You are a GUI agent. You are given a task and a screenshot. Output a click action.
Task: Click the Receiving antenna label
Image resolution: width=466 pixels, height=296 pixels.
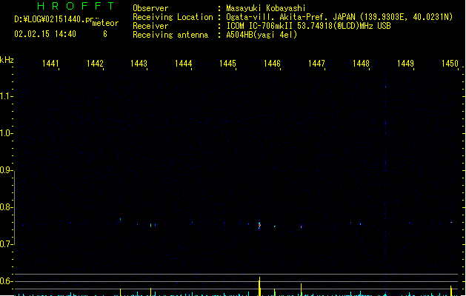(x=170, y=35)
